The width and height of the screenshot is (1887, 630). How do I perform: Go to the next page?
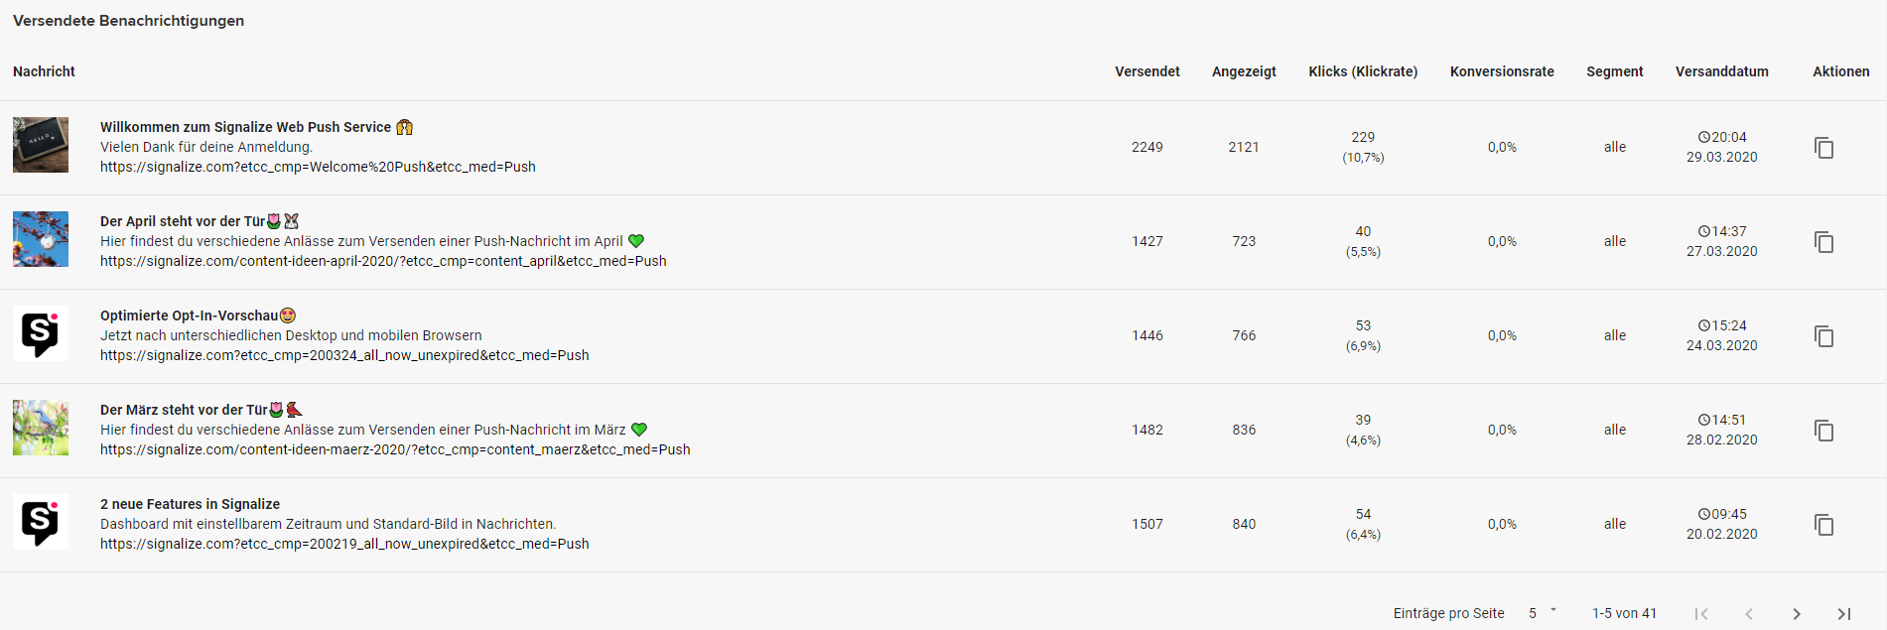click(x=1797, y=614)
